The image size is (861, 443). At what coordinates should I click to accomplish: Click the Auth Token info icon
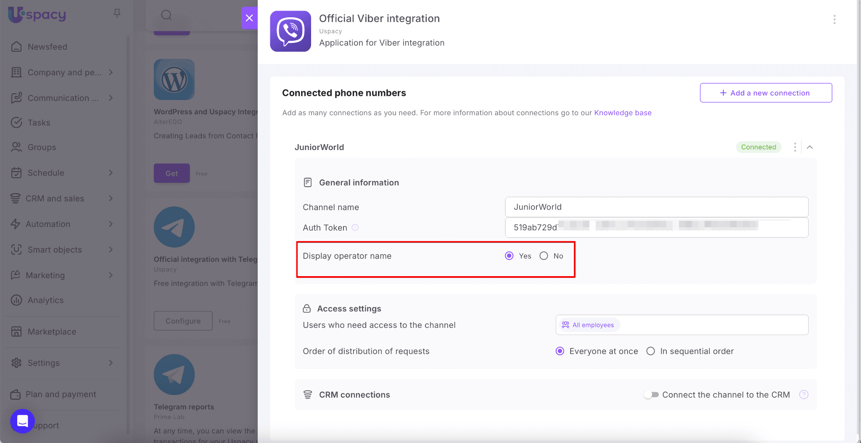(x=355, y=227)
